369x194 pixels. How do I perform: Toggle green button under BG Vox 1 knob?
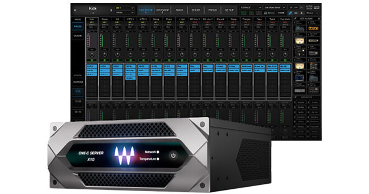click(x=194, y=60)
